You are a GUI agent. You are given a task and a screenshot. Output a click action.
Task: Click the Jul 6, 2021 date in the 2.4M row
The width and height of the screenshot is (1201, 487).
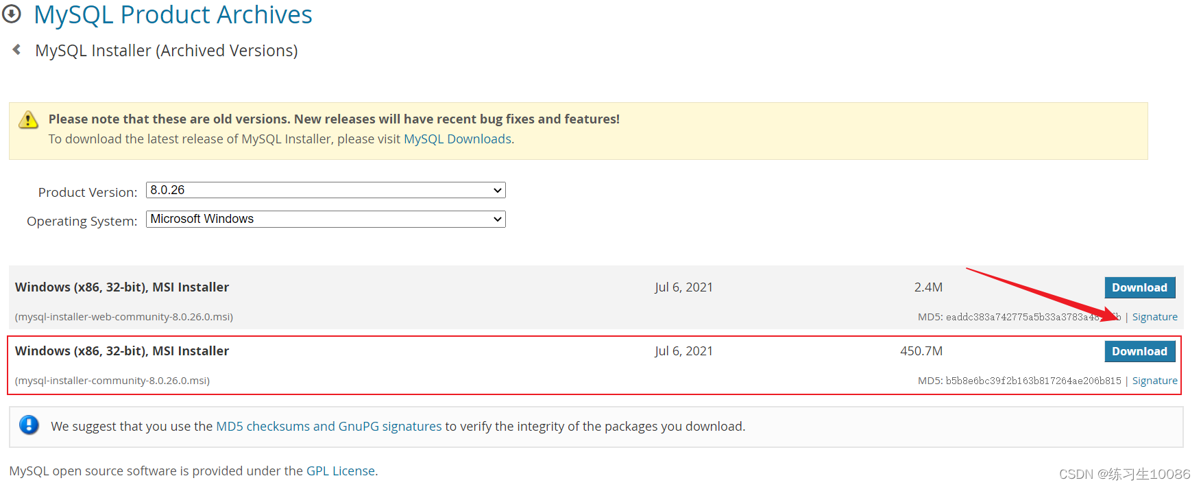pyautogui.click(x=684, y=287)
